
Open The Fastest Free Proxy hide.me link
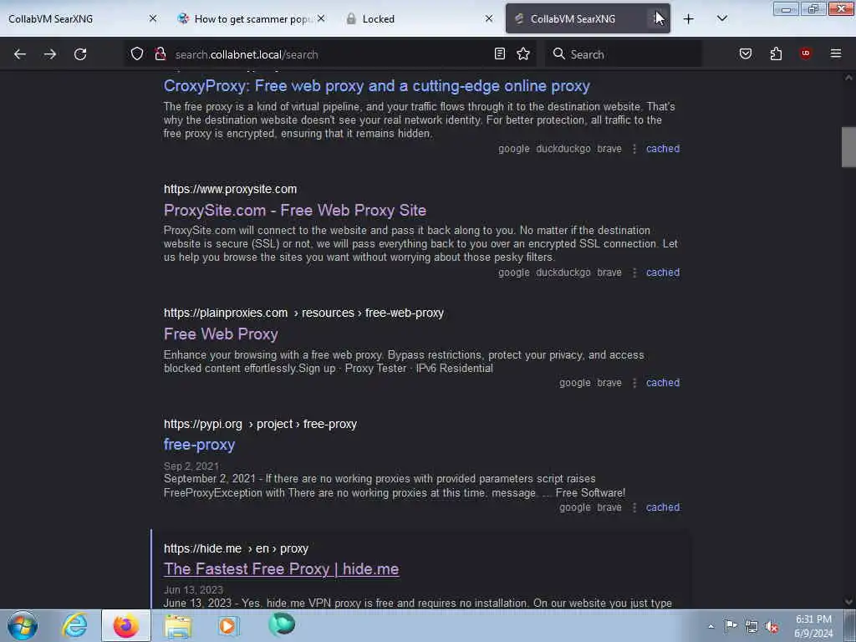coord(281,568)
